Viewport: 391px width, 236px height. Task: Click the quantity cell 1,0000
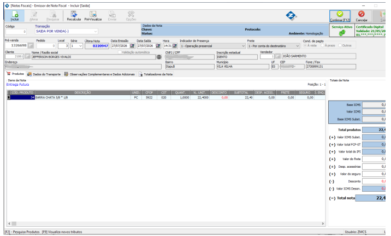point(181,98)
